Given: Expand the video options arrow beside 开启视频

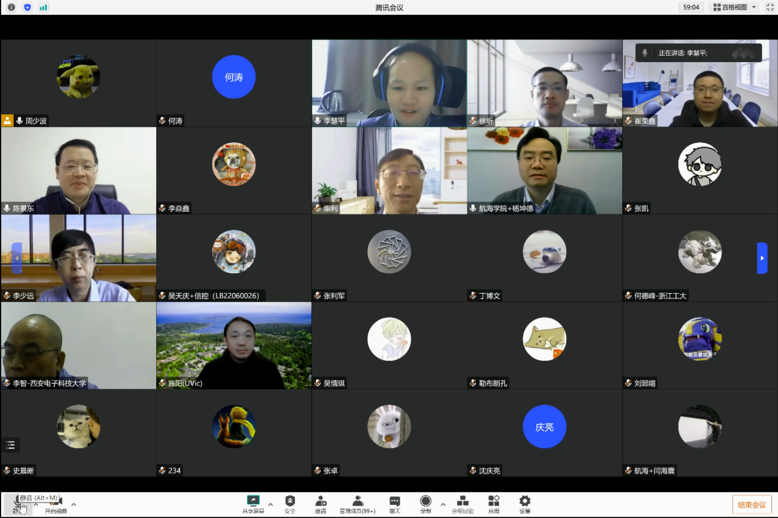Looking at the screenshot, I should pyautogui.click(x=74, y=504).
